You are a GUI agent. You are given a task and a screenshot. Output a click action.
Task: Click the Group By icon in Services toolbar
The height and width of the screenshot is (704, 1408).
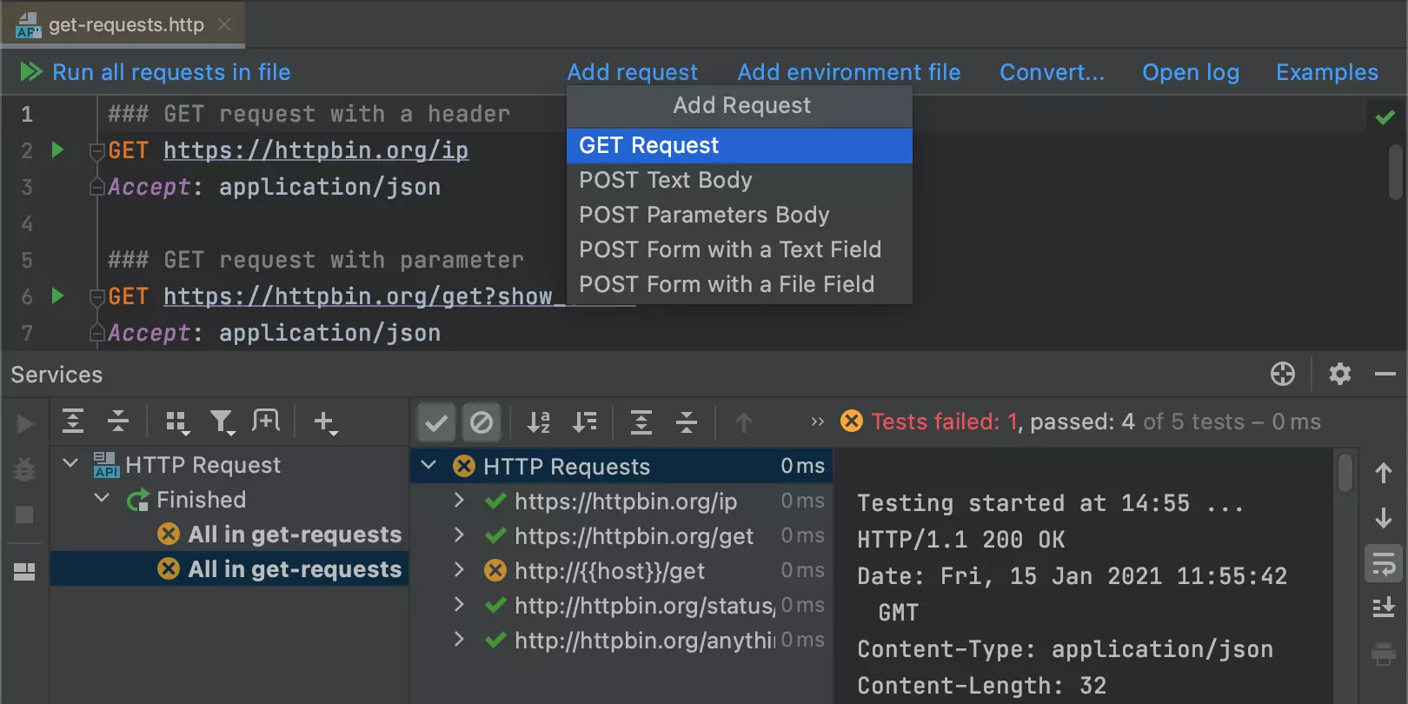177,422
